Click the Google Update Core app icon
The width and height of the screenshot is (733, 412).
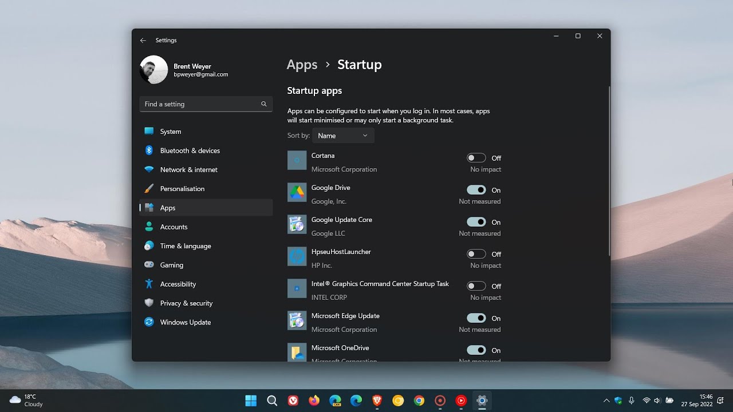[297, 225]
